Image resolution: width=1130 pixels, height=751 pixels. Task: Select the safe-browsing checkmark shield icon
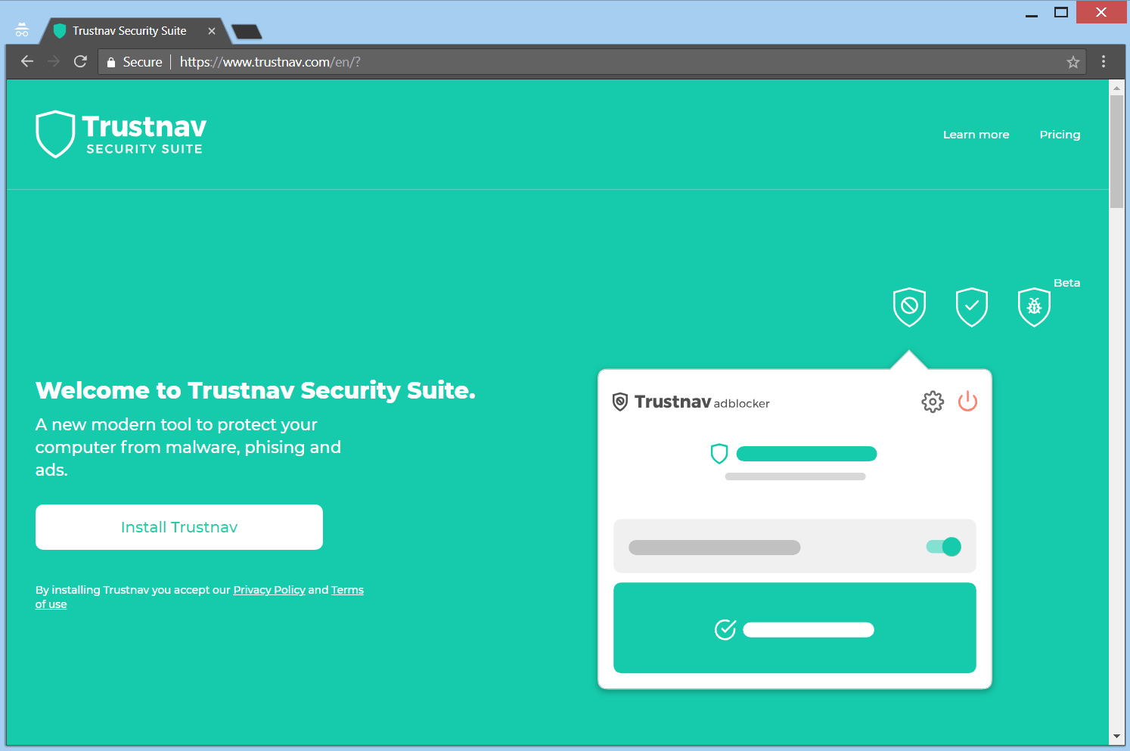click(972, 306)
